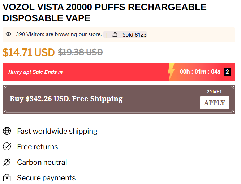Click coupon code 2RJAH1

click(x=214, y=92)
